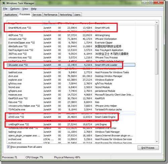
Task: Select the LinkEngKM.exe *32 process
Action: [x=71, y=124]
